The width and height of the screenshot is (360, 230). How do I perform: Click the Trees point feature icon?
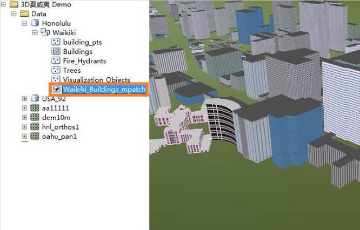(x=56, y=70)
